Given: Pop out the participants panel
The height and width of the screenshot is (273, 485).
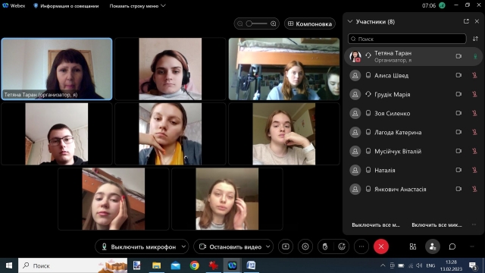Looking at the screenshot, I should (466, 21).
